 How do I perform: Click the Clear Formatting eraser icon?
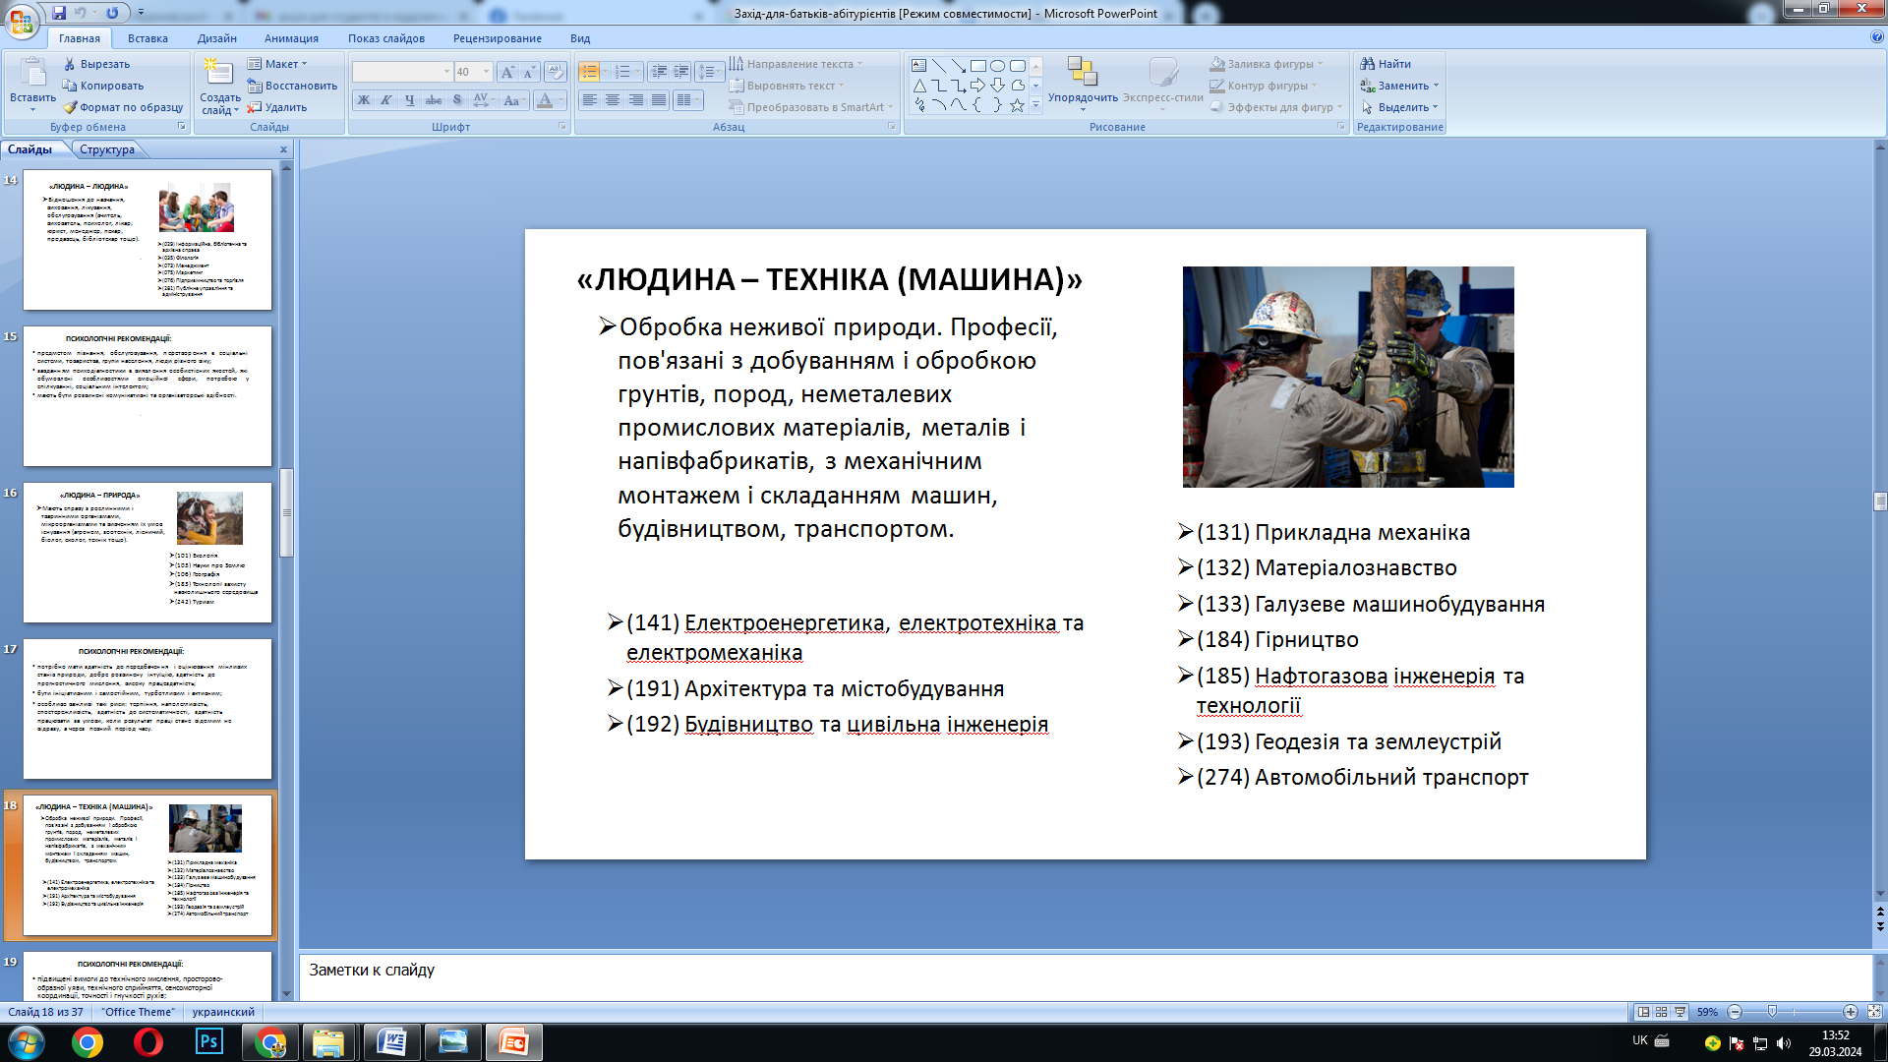coord(556,72)
